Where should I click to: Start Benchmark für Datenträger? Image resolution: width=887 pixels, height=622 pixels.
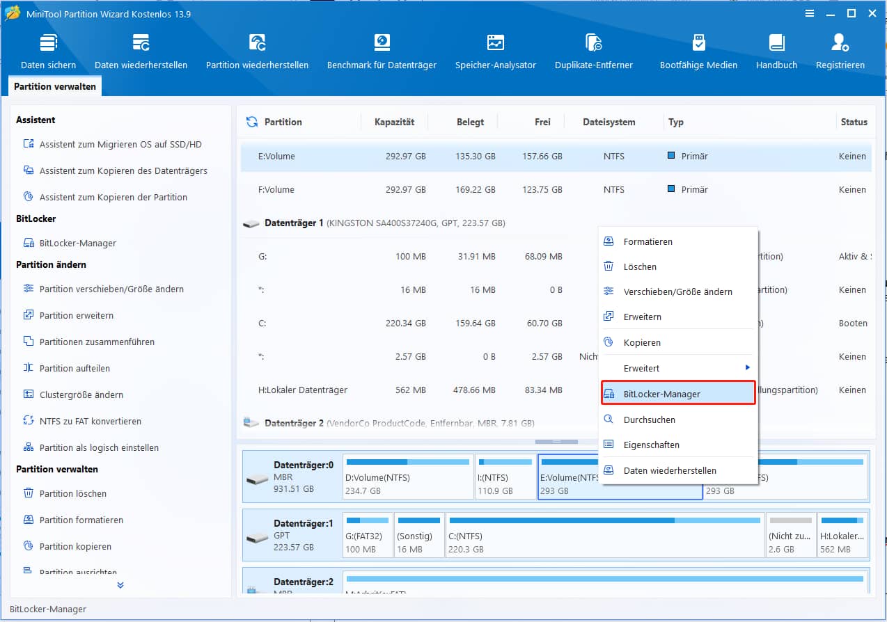[382, 52]
